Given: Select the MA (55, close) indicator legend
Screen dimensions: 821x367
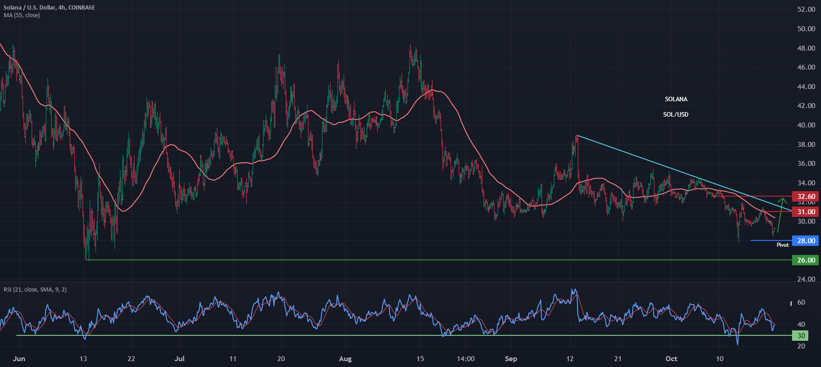Looking at the screenshot, I should point(22,15).
